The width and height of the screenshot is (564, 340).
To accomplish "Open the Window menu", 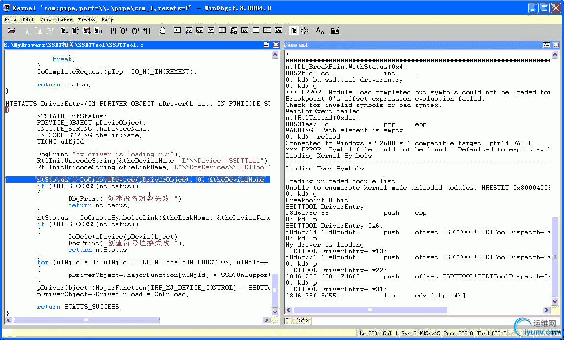I will click(x=87, y=20).
